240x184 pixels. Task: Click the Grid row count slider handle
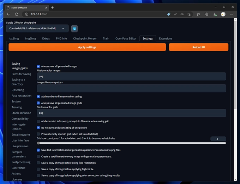pyautogui.click(x=38, y=143)
